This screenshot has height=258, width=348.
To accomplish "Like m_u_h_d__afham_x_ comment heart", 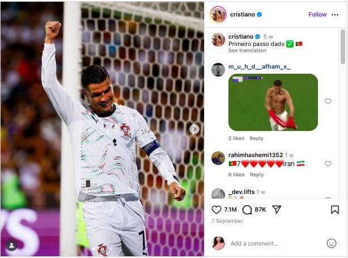I will coord(328,101).
